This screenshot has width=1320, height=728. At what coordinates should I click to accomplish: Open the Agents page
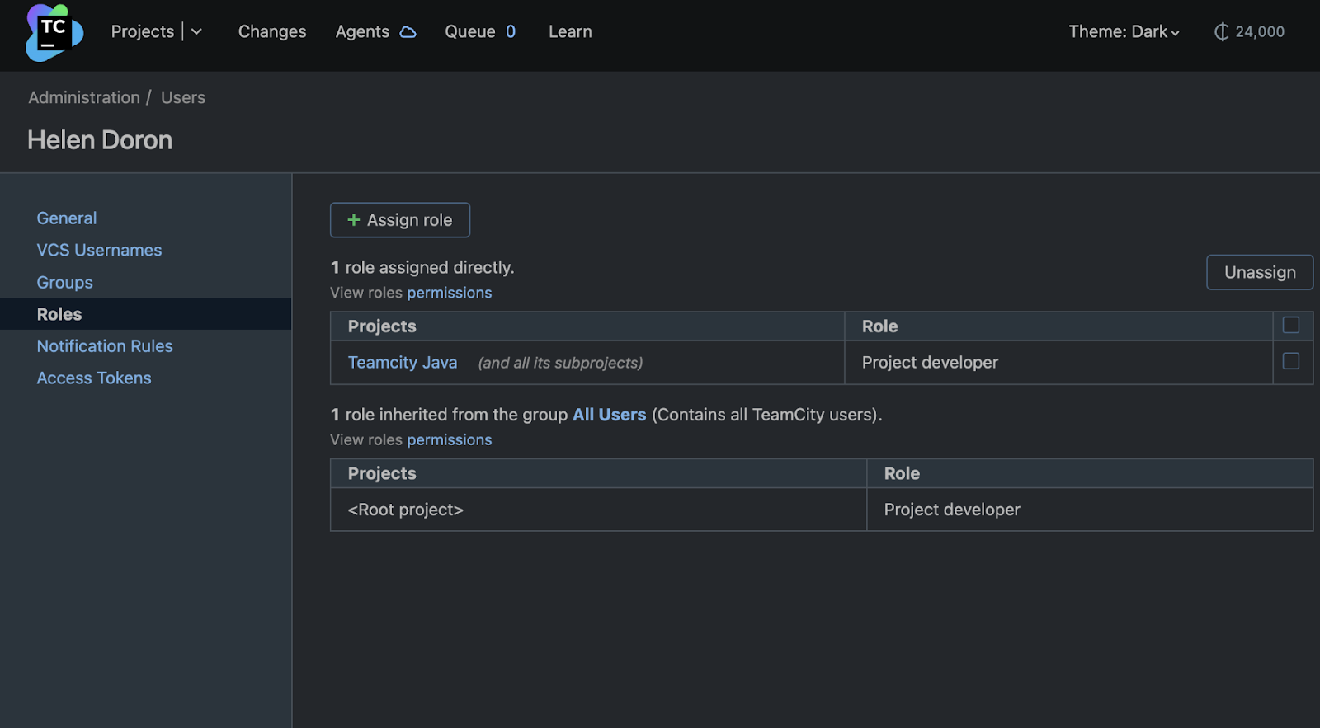tap(362, 32)
